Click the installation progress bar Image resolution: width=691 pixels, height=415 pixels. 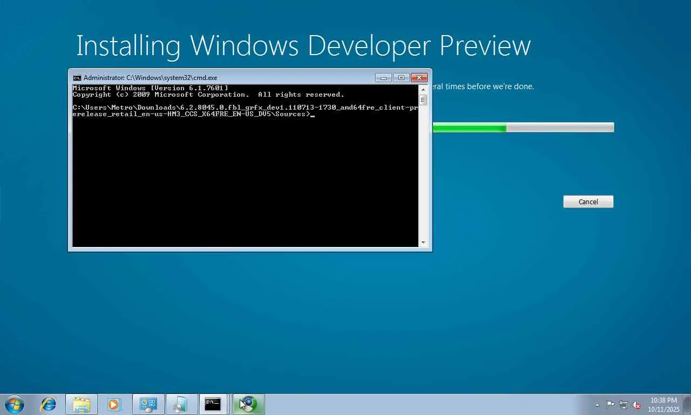pyautogui.click(x=523, y=128)
